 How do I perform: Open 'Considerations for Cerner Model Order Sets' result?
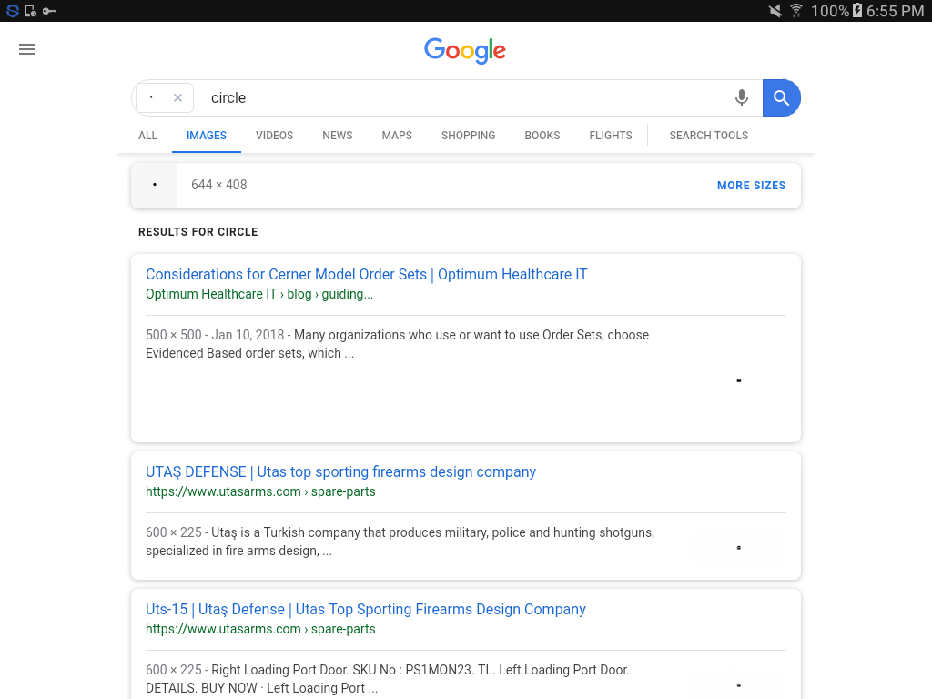366,275
